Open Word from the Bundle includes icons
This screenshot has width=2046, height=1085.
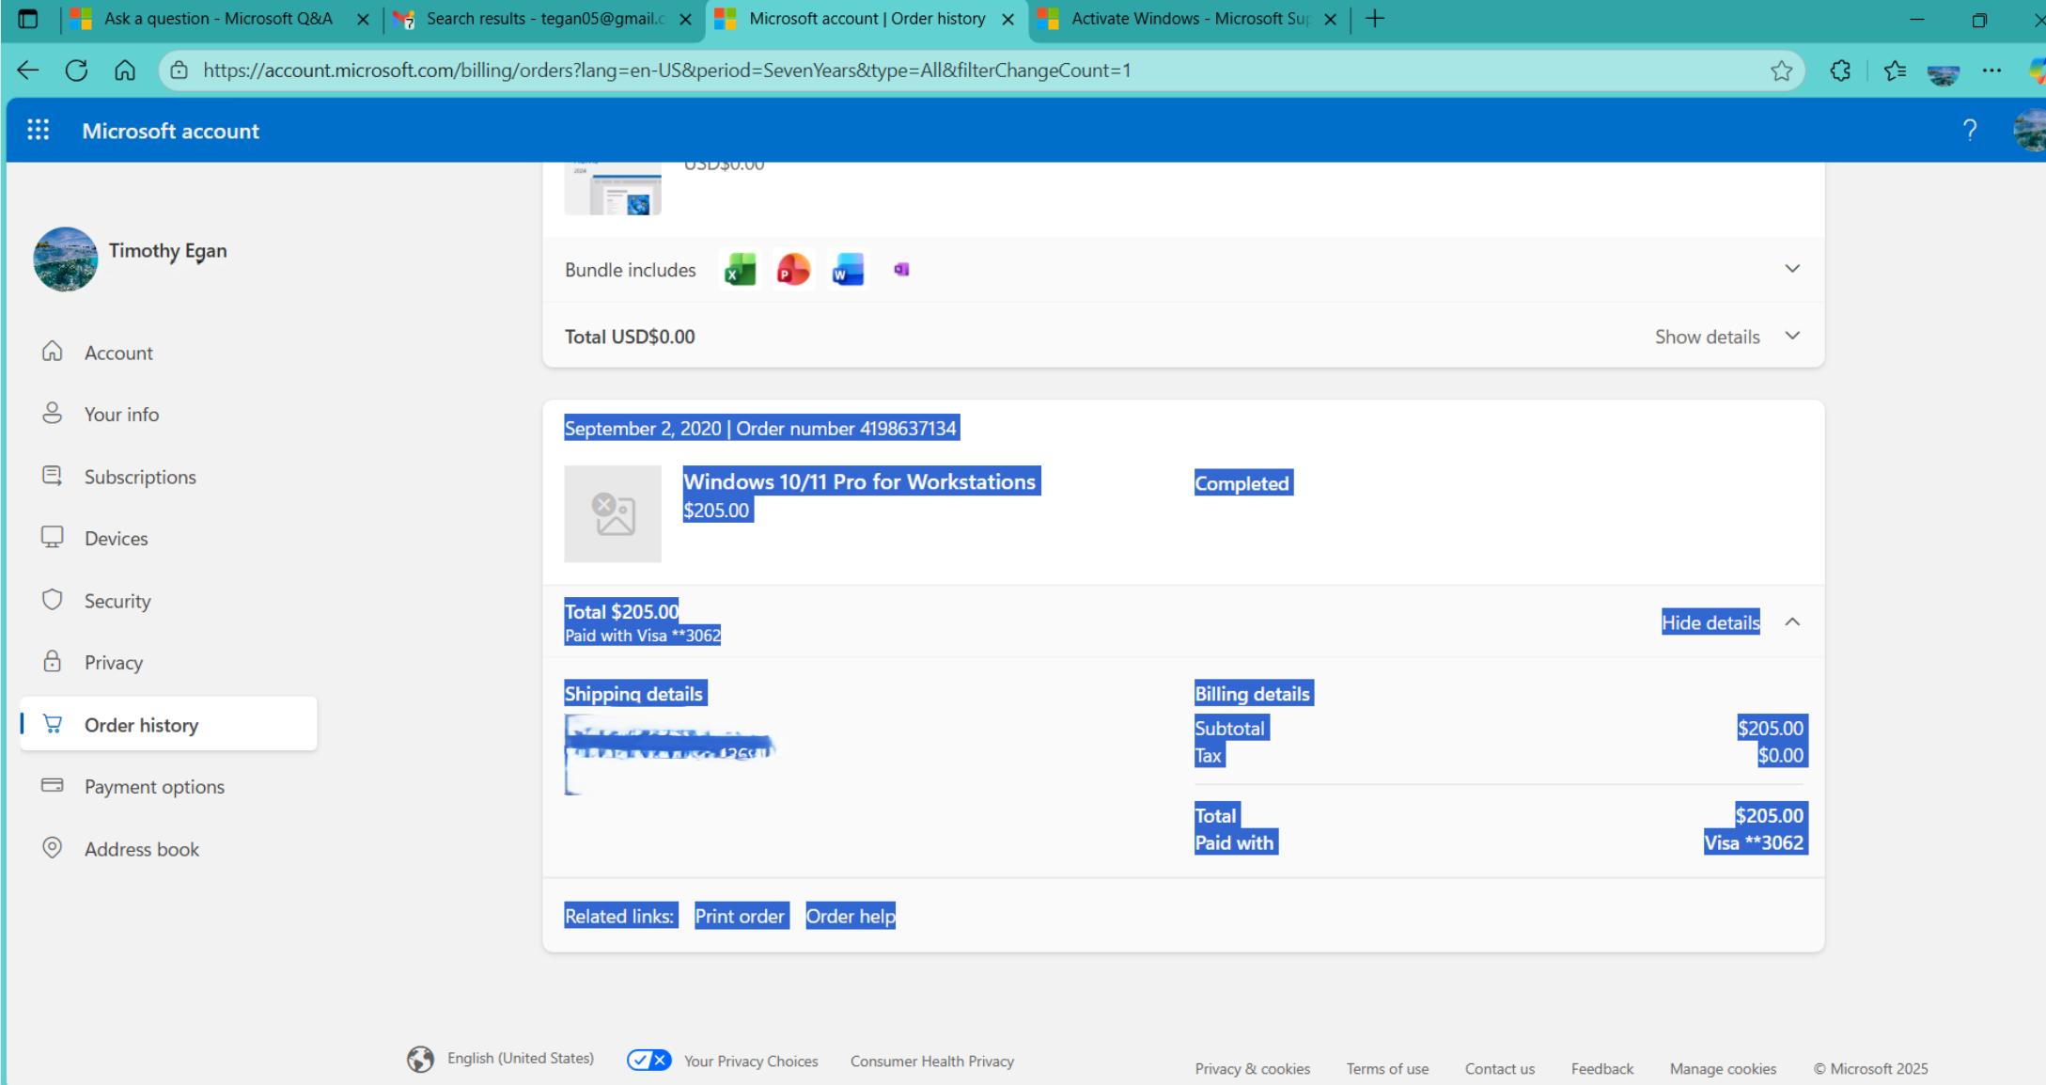pos(847,269)
